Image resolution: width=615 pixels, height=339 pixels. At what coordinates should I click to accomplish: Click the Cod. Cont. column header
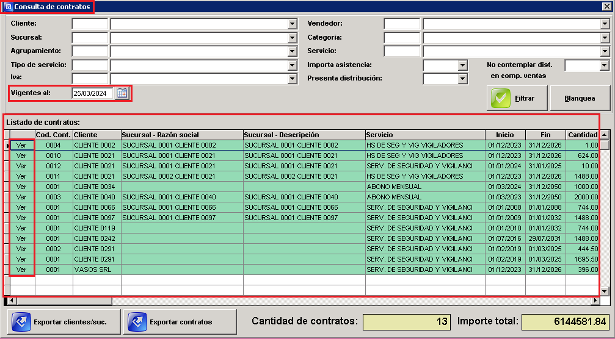[x=54, y=135]
